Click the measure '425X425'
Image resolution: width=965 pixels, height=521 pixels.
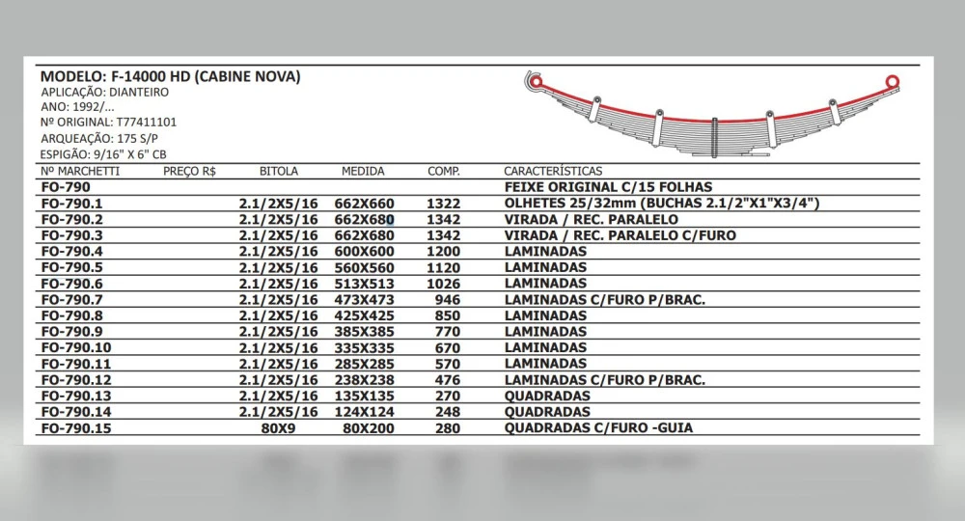tap(365, 315)
